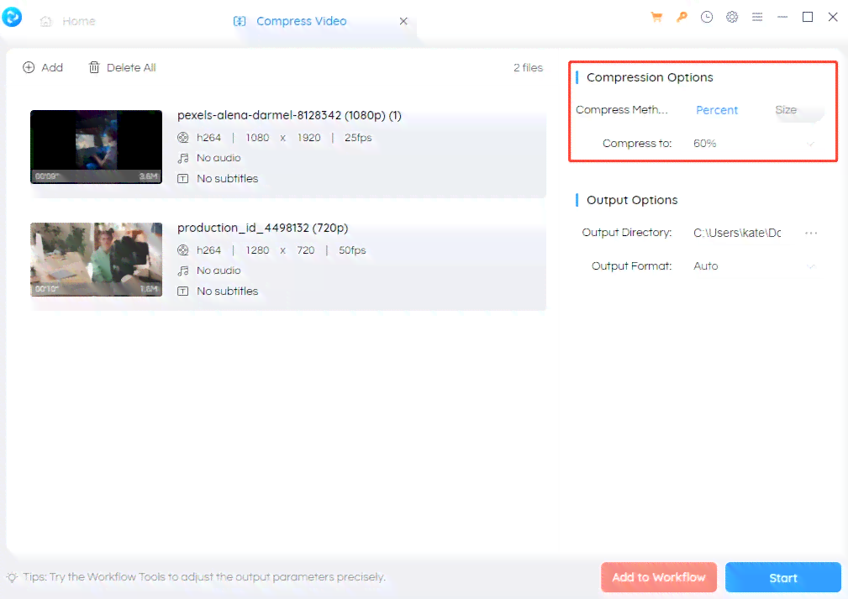This screenshot has height=599, width=848.
Task: Browse output directory with three dots
Action: (811, 233)
